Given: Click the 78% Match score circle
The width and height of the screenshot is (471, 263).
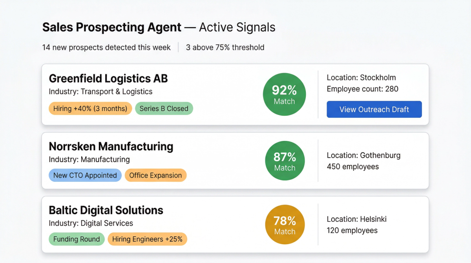Looking at the screenshot, I should [x=285, y=225].
